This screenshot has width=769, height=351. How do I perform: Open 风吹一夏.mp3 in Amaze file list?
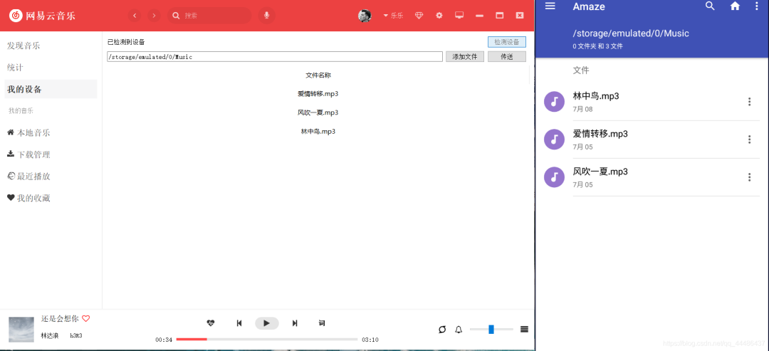point(652,177)
